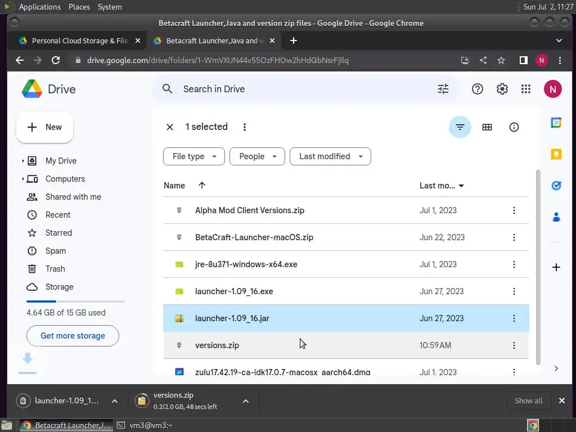Open more actions for selected item

pos(244,127)
